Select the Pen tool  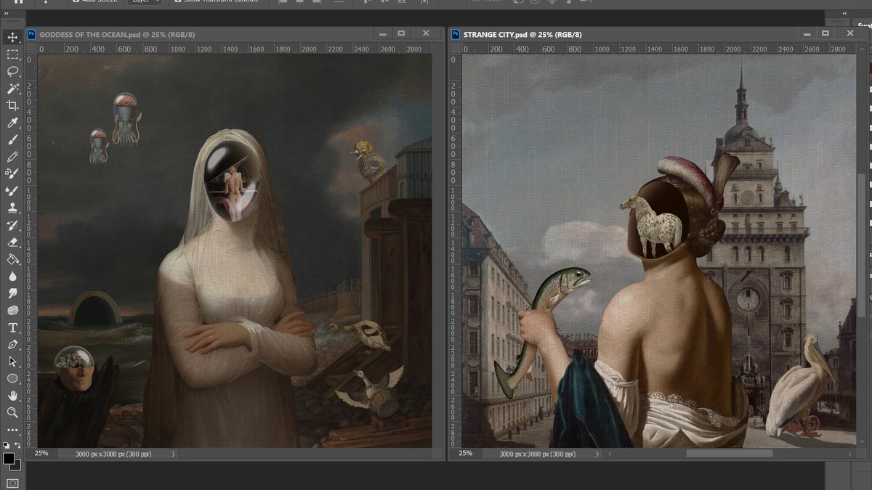(12, 344)
